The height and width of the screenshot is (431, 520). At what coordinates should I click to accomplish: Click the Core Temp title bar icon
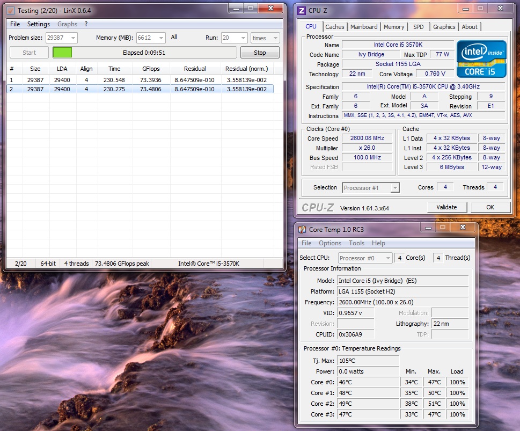(302, 230)
